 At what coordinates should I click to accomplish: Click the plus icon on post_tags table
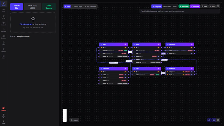pos(192,69)
